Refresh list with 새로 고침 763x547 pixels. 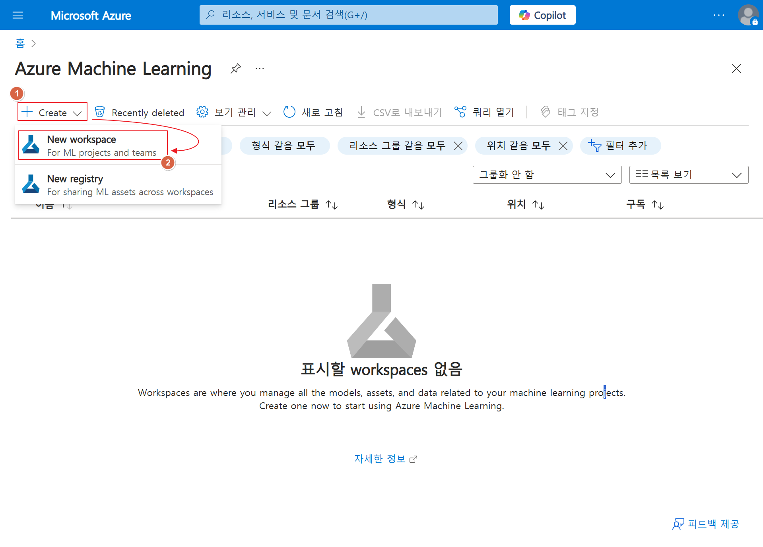pos(313,112)
